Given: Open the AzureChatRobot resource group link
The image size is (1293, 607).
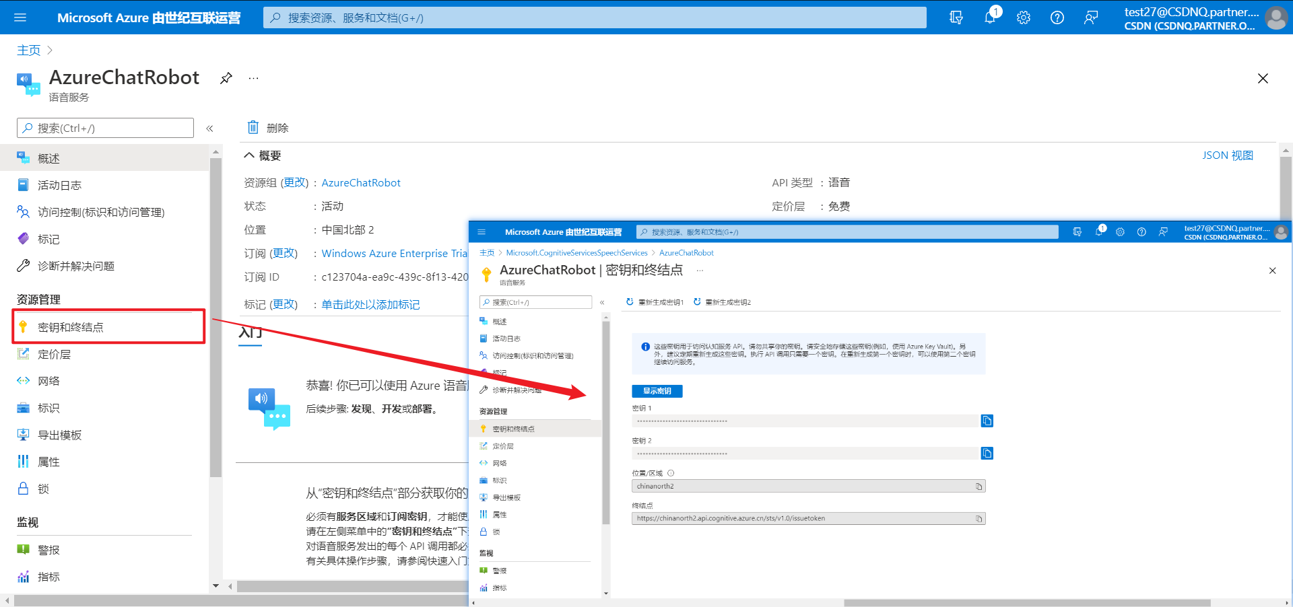Looking at the screenshot, I should coord(361,183).
